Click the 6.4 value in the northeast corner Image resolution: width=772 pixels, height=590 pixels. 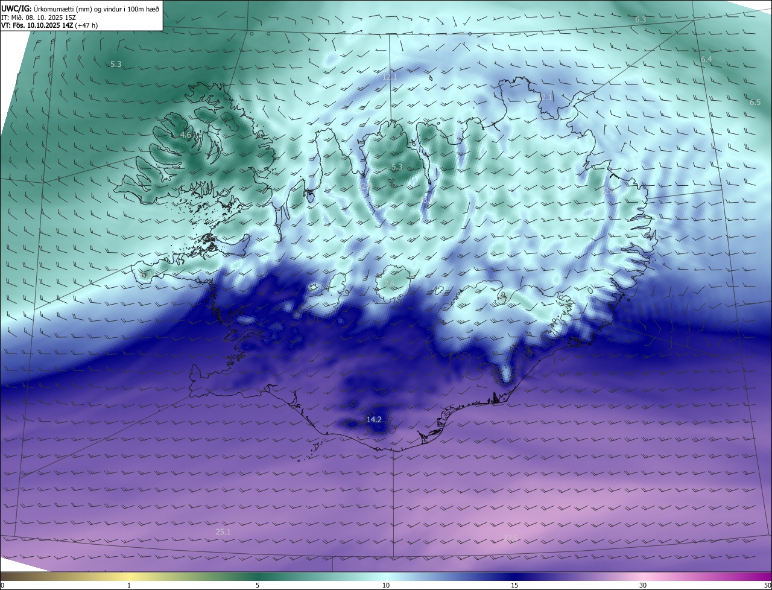(x=706, y=59)
